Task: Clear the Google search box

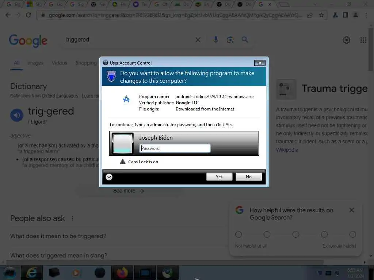Action: tap(198, 40)
